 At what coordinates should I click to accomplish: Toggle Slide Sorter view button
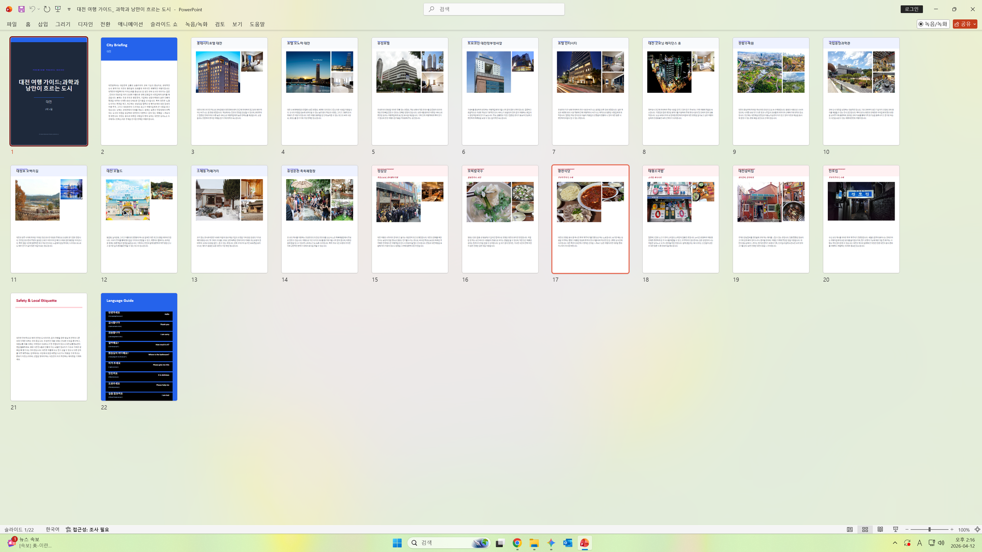click(865, 529)
